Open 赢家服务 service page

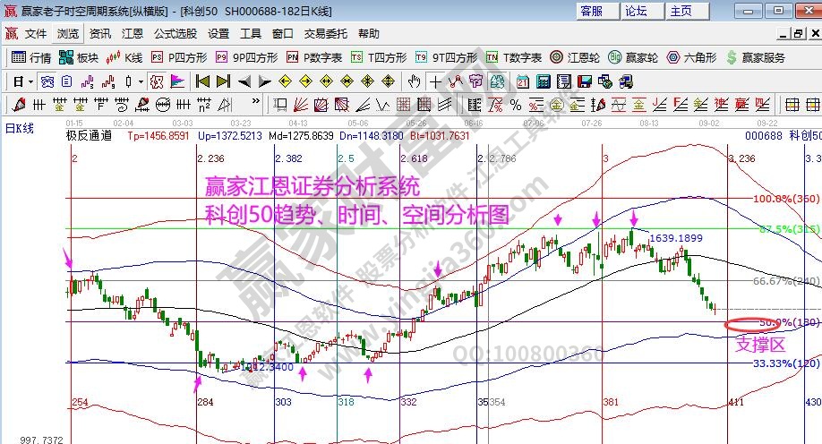(x=756, y=57)
